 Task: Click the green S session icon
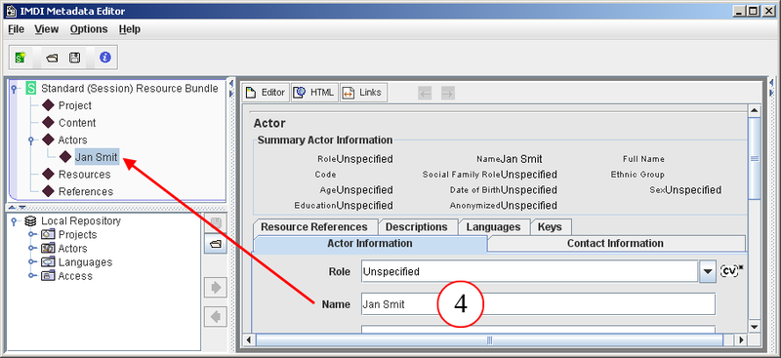pyautogui.click(x=31, y=89)
